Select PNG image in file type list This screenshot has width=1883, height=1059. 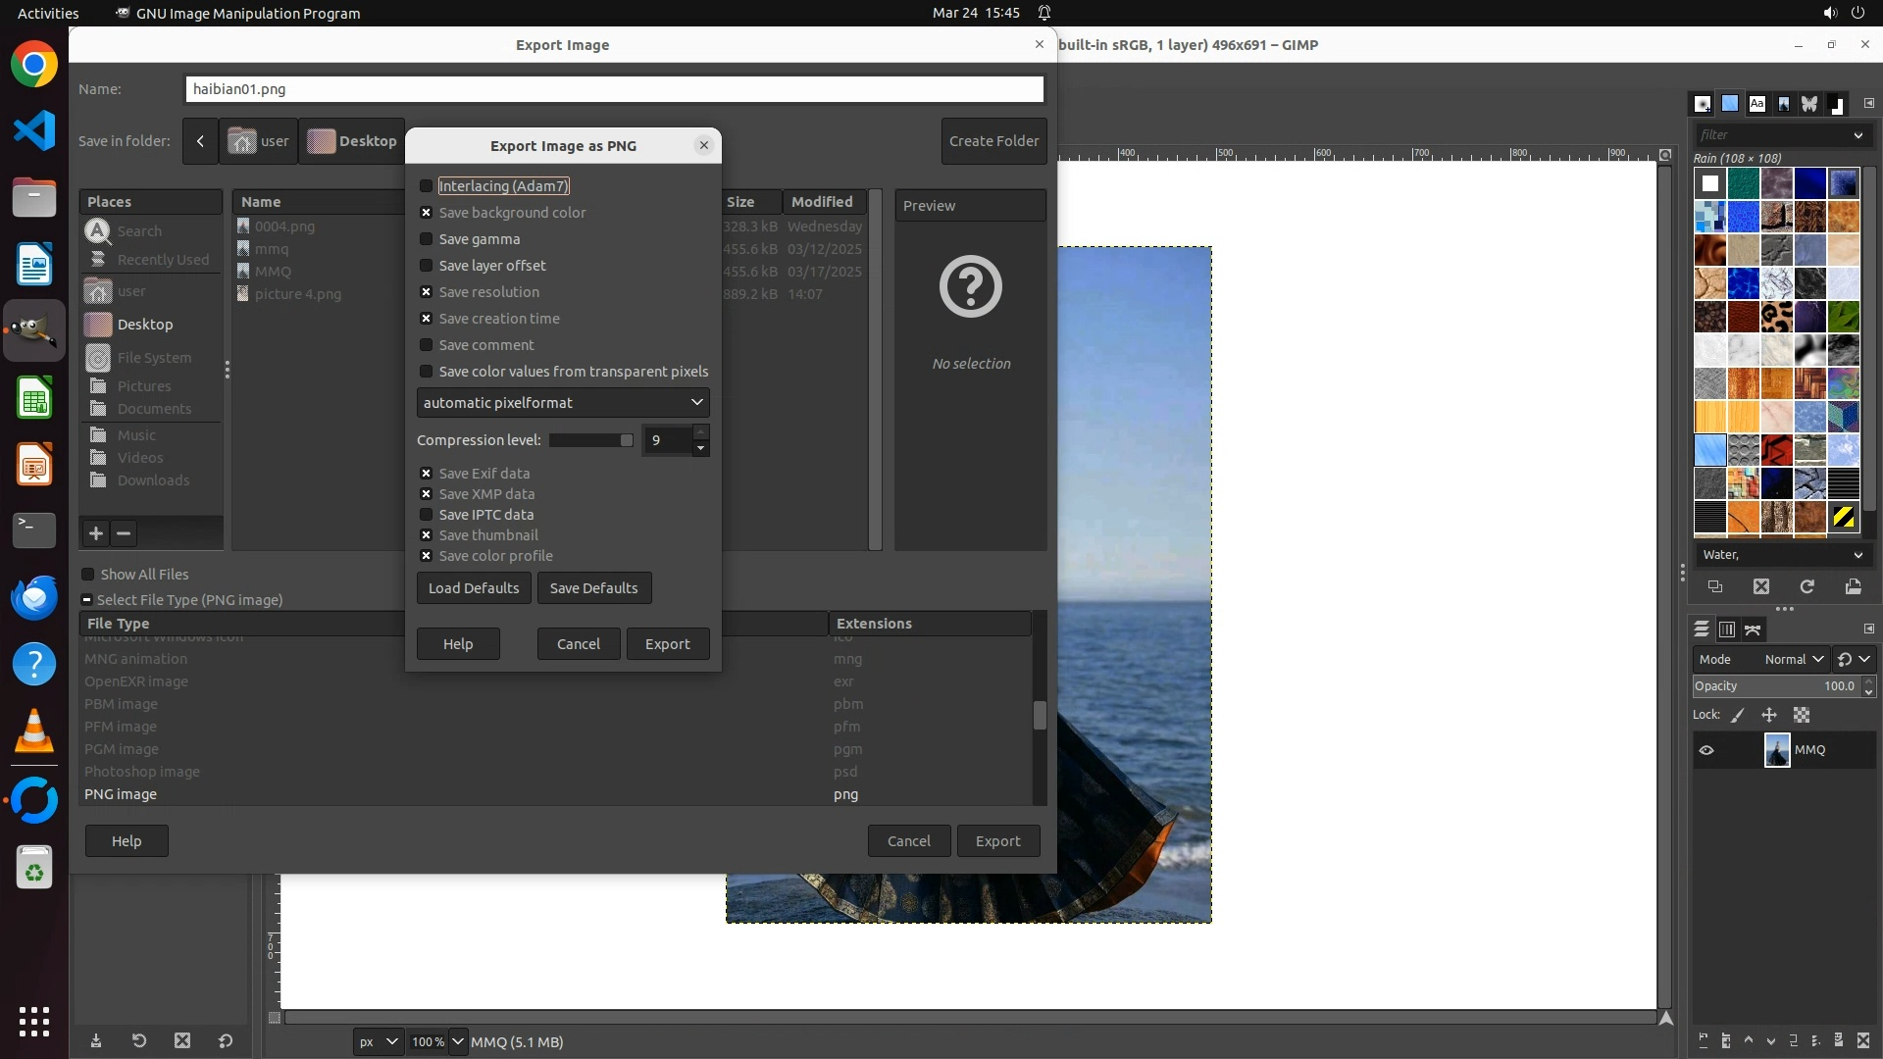click(x=121, y=794)
